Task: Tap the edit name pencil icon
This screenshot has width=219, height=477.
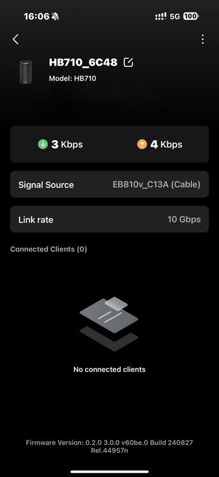Action: pyautogui.click(x=129, y=63)
